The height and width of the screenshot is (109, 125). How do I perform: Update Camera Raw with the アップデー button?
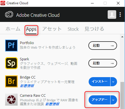point(99,100)
